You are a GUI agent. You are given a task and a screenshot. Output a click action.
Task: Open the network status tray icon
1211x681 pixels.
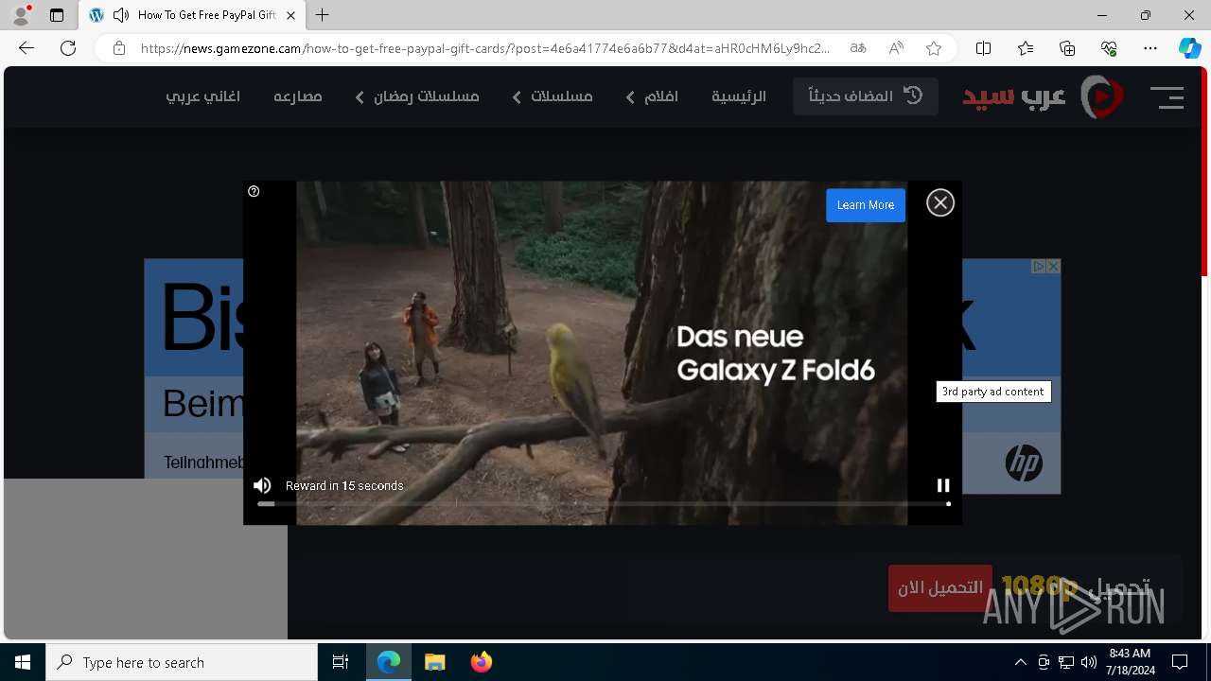tap(1066, 662)
